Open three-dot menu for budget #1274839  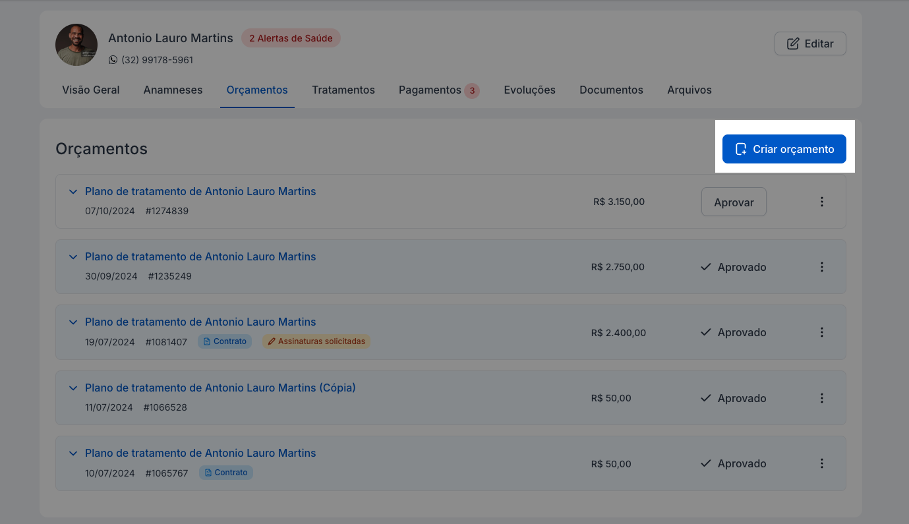coord(821,202)
